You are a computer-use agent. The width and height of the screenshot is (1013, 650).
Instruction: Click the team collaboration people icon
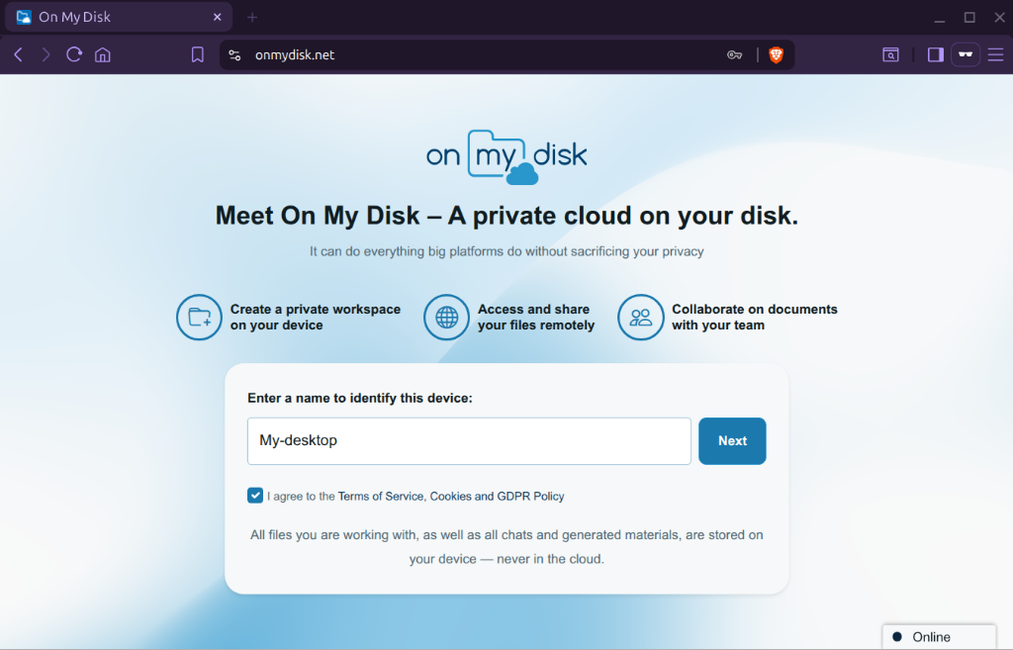(641, 318)
